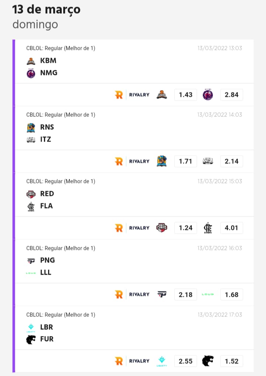
Task: Choose the 2.55 odds for LBR
Action: (x=185, y=361)
